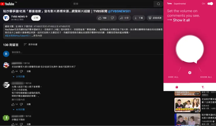Image resolution: width=216 pixels, height=126 pixels.
Task: Like the video with 150 likes
Action: click(102, 18)
